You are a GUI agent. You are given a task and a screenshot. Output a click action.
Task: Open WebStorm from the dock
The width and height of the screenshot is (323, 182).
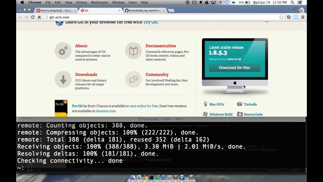pyautogui.click(x=157, y=177)
